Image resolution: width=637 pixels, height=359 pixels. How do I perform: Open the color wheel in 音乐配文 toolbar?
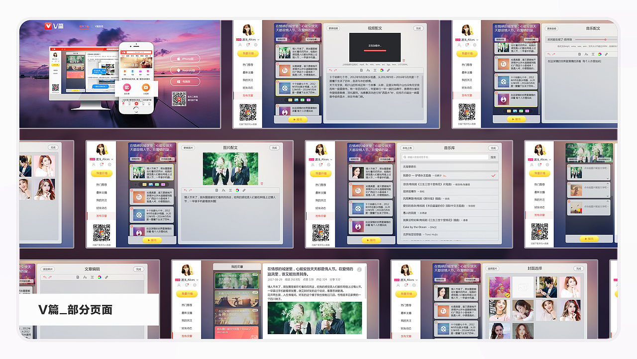point(600,54)
